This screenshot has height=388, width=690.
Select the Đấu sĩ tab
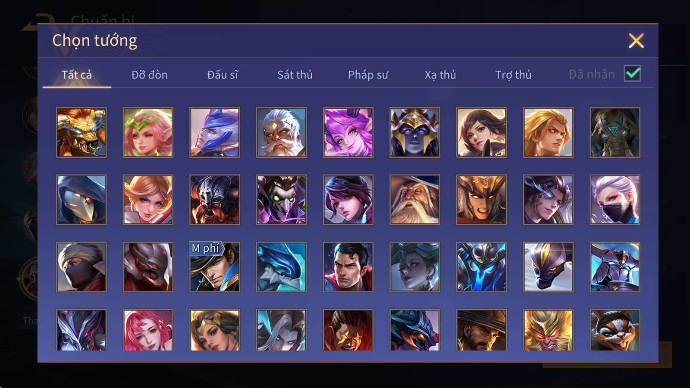(223, 75)
